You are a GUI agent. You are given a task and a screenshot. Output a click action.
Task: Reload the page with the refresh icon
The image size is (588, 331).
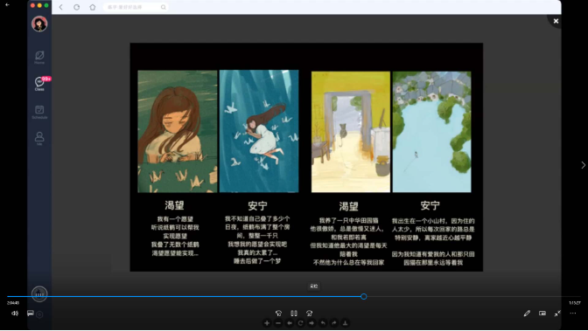[76, 7]
